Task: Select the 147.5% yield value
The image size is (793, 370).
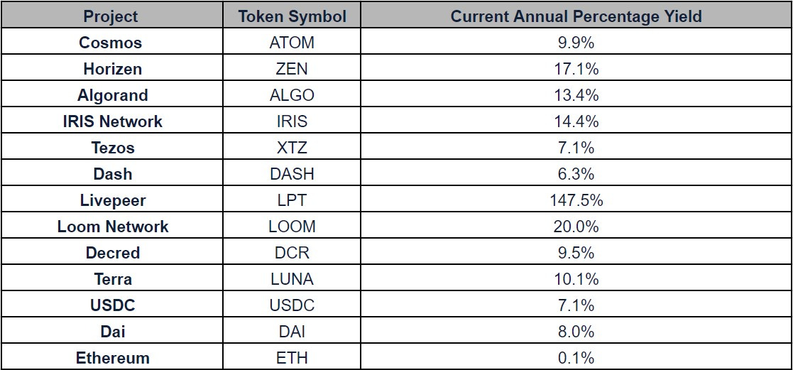Action: 576,200
